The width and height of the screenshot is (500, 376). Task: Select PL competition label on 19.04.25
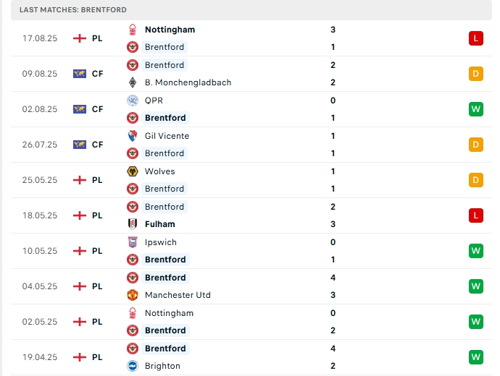[97, 357]
